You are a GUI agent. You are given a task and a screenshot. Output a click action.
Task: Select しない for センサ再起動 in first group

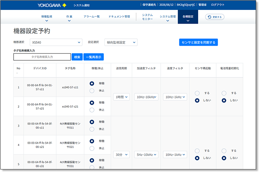pos(197,100)
